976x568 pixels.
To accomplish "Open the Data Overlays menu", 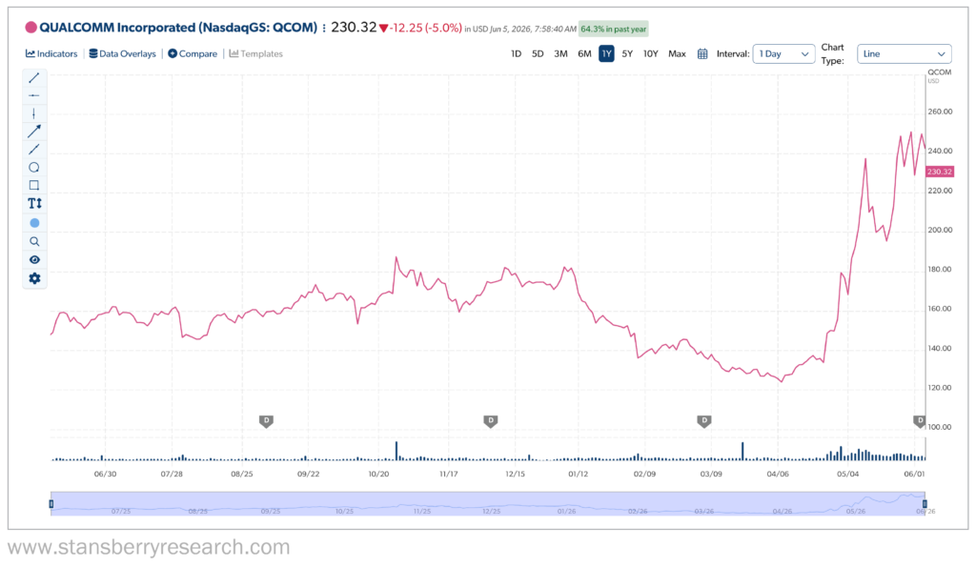I will point(123,54).
